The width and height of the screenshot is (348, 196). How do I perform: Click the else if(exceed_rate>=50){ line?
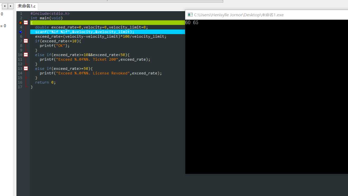pyautogui.click(x=64, y=68)
